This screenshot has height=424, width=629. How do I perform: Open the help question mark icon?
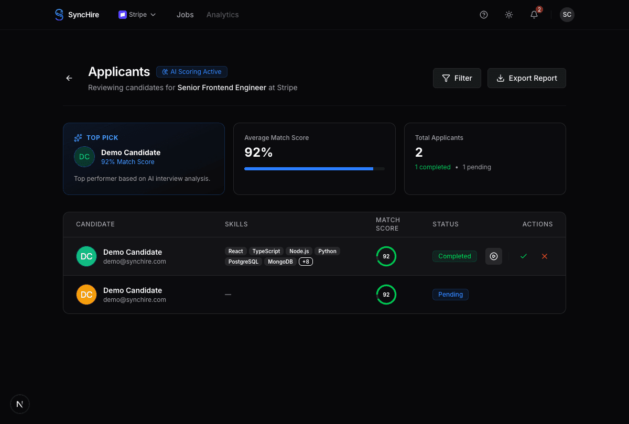484,15
